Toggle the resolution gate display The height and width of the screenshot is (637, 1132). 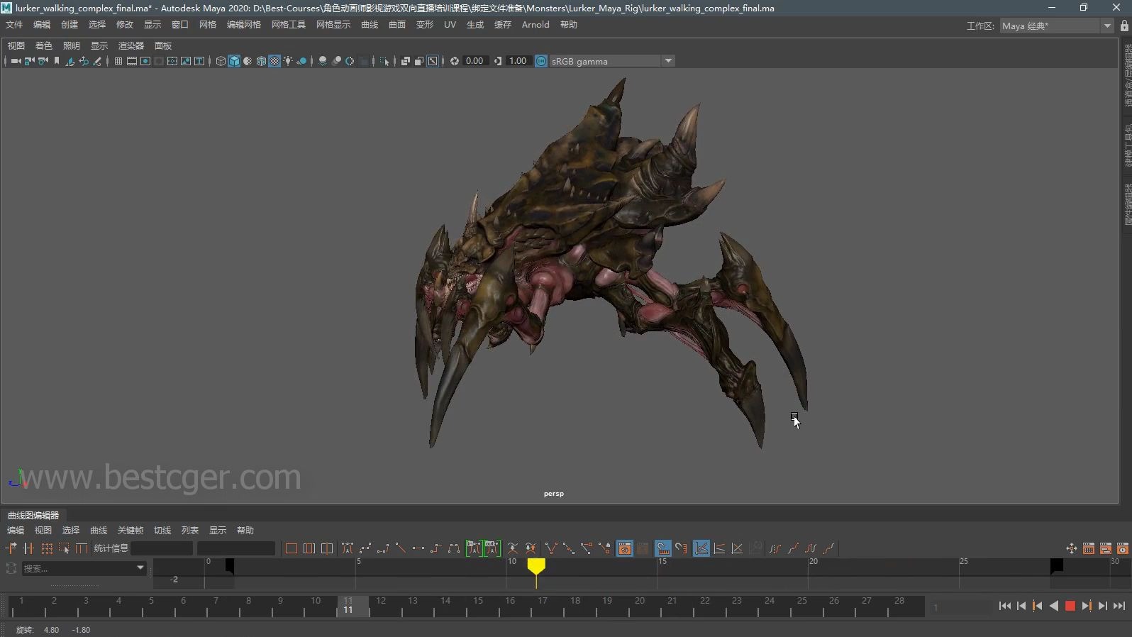coord(145,61)
